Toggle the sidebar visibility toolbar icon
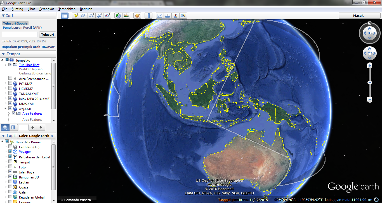 (65, 16)
